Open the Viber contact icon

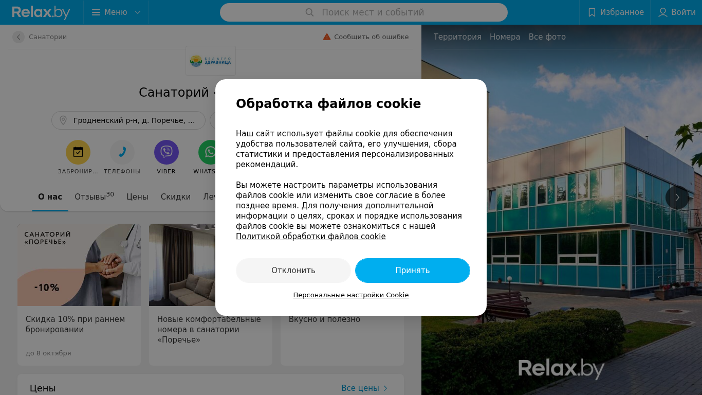(167, 152)
